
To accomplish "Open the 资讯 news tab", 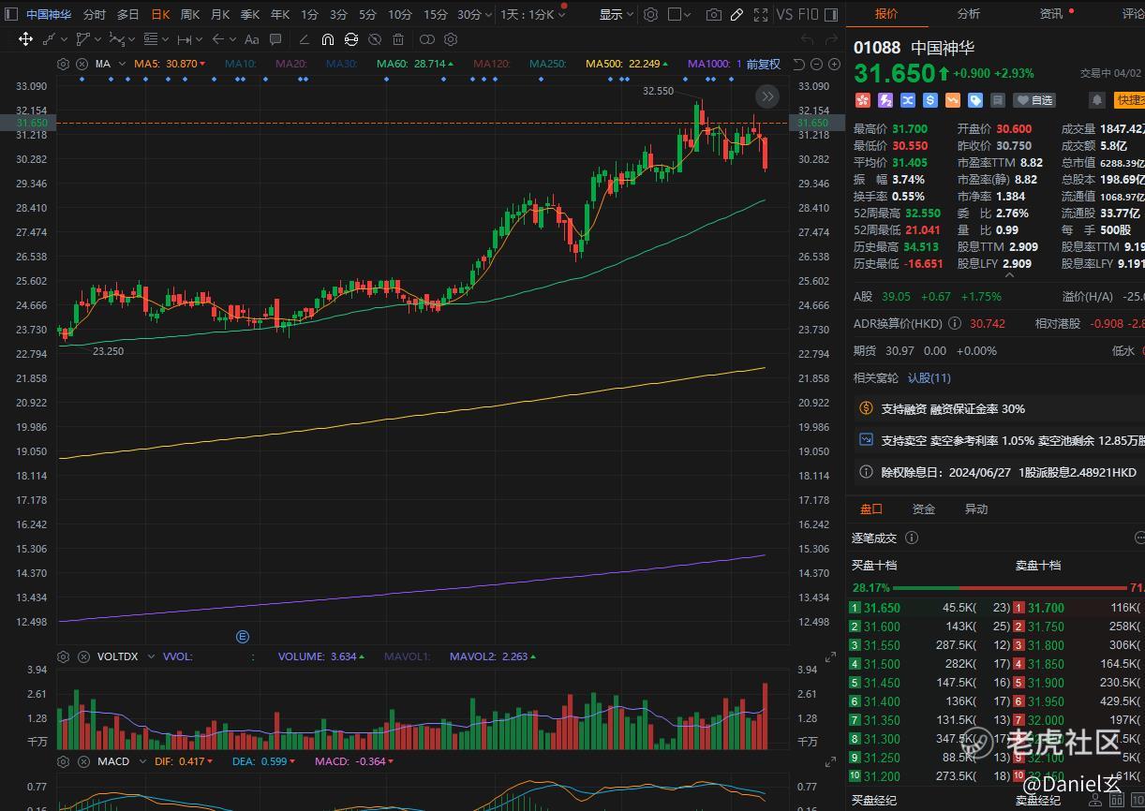I will coord(1051,14).
